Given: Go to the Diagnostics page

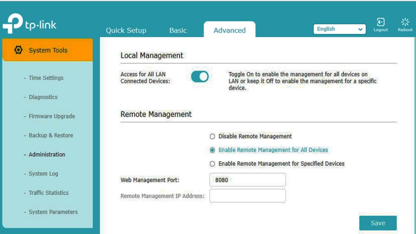Looking at the screenshot, I should point(43,97).
